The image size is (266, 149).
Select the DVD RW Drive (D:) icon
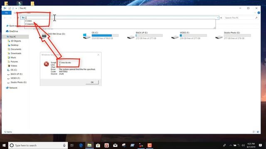pos(43,36)
